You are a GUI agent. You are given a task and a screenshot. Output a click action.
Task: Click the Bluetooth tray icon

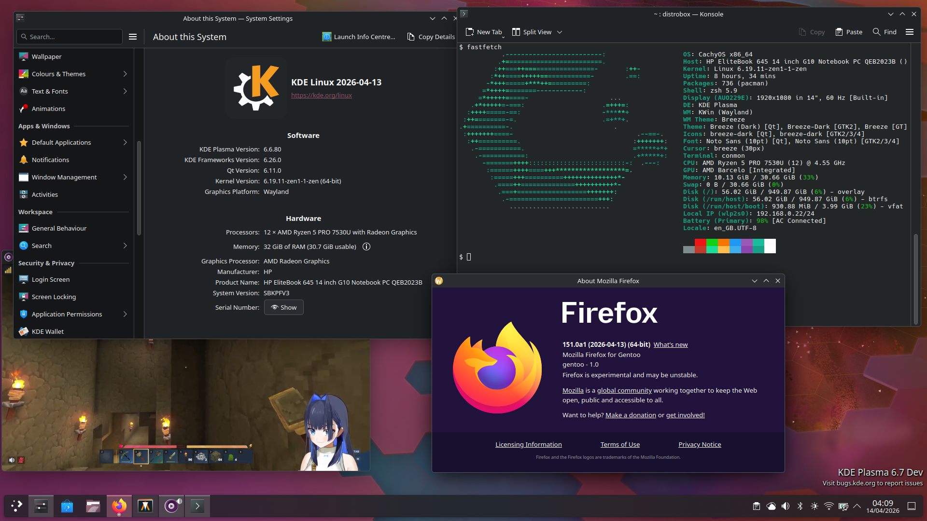pos(800,506)
